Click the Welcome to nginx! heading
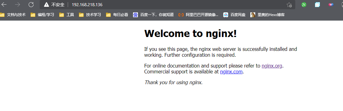 coord(190,34)
